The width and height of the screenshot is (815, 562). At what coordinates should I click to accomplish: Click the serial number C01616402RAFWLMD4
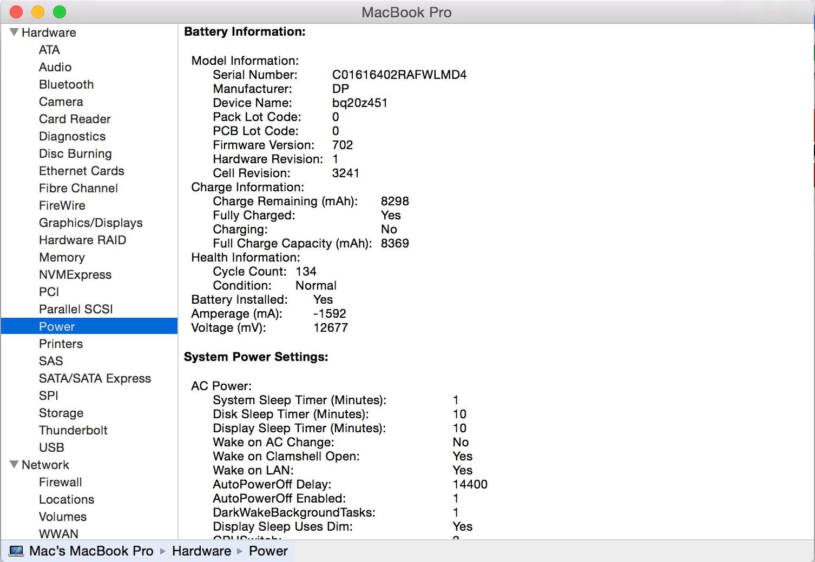[x=399, y=75]
